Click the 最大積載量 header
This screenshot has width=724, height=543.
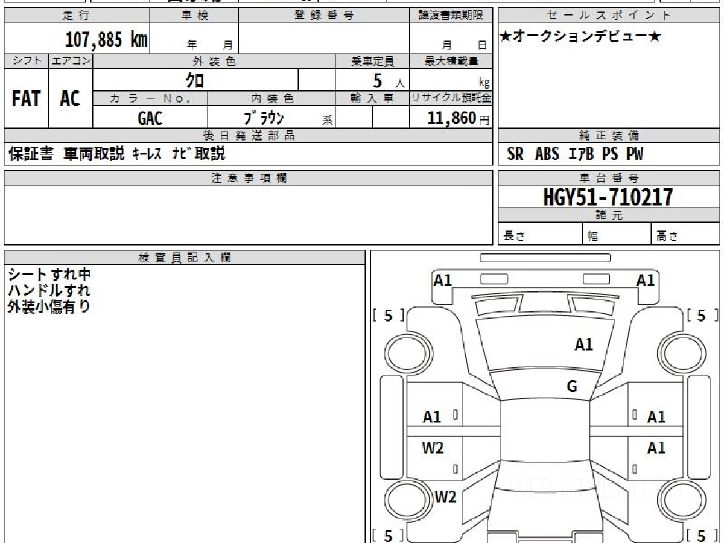(451, 61)
